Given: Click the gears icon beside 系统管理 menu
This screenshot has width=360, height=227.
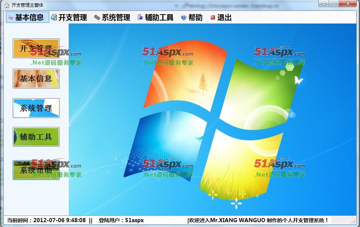Looking at the screenshot, I should (97, 17).
